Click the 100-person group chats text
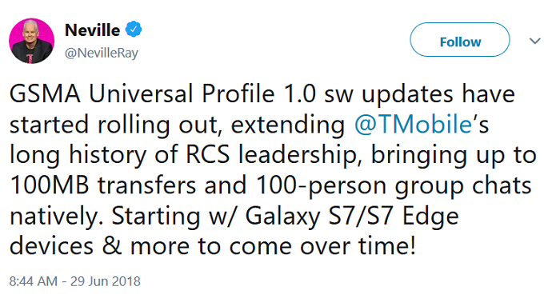 click(x=393, y=186)
